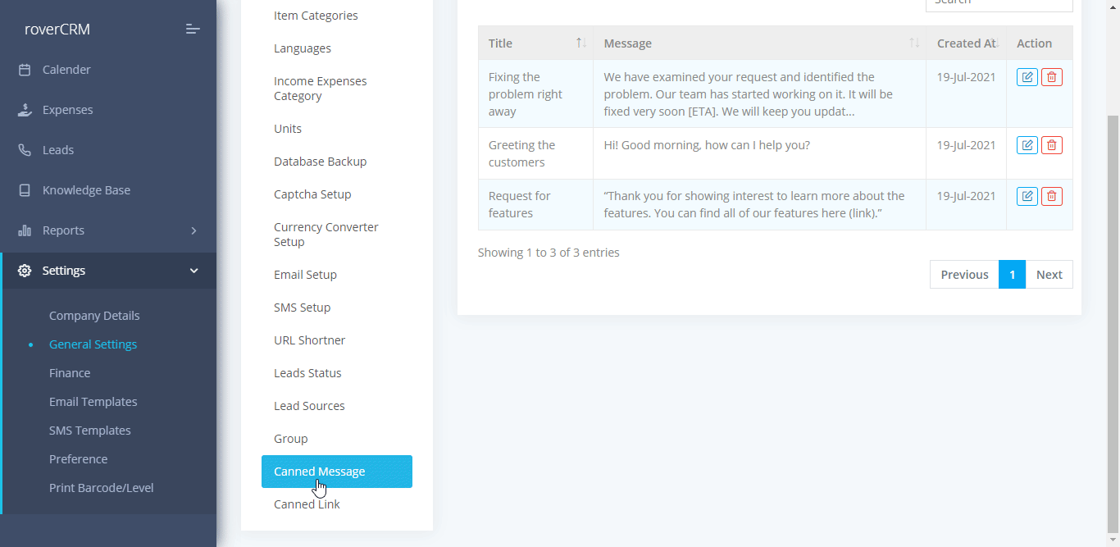Expand the Reports submenu chevron
1120x547 pixels.
(193, 230)
